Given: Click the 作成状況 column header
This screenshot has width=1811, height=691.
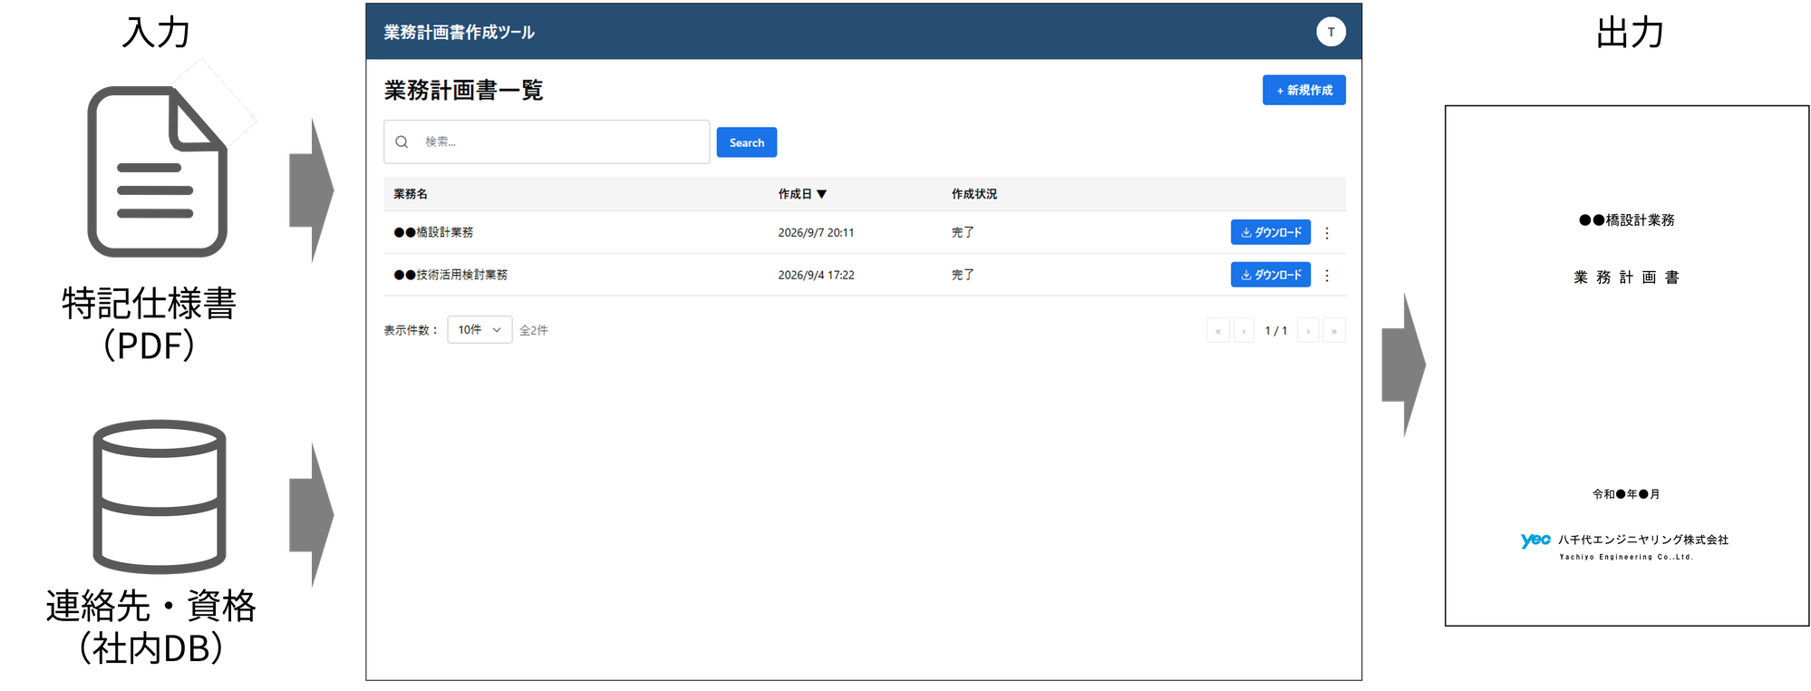Looking at the screenshot, I should 973,194.
